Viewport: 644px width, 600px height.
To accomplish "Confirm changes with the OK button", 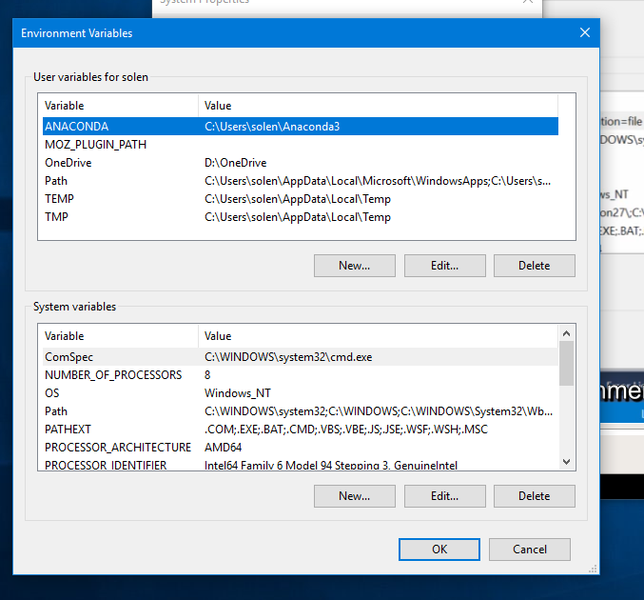I will 439,550.
